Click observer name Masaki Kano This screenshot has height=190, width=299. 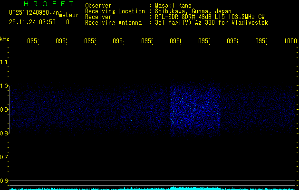pyautogui.click(x=173, y=6)
